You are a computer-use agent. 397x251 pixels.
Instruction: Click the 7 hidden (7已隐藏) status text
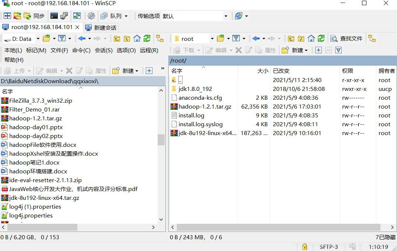385,237
